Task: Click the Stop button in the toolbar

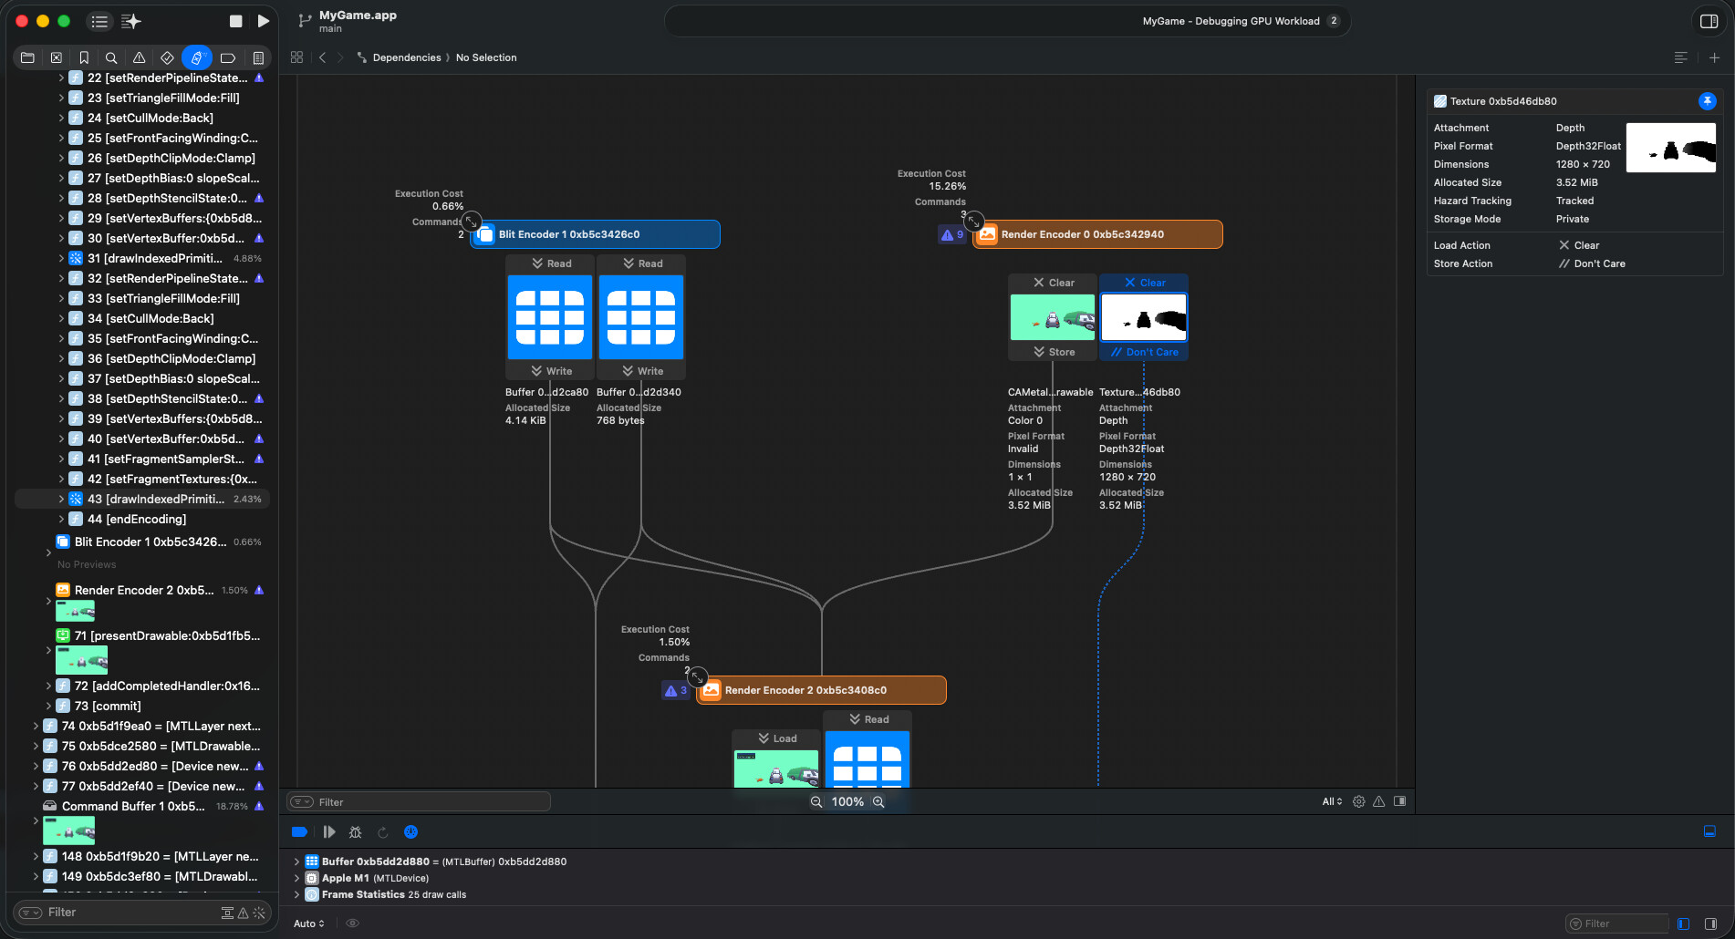Action: point(235,21)
